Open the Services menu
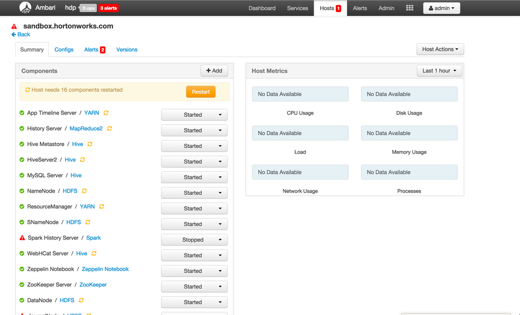Viewport: 520px width, 315px height. click(x=297, y=8)
